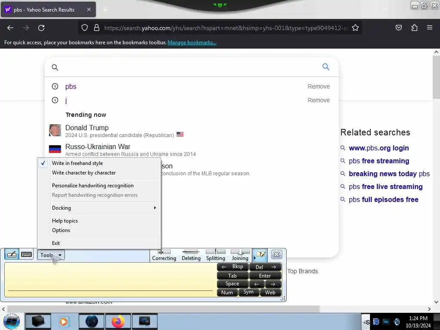This screenshot has height=330, width=440.
Task: Show the Deleting gesture demo
Action: [x=191, y=255]
